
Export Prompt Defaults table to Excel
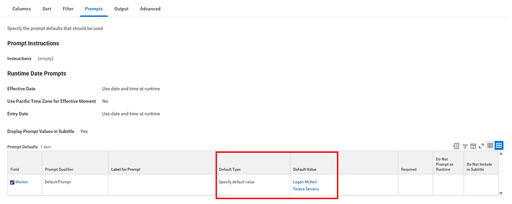click(x=456, y=146)
